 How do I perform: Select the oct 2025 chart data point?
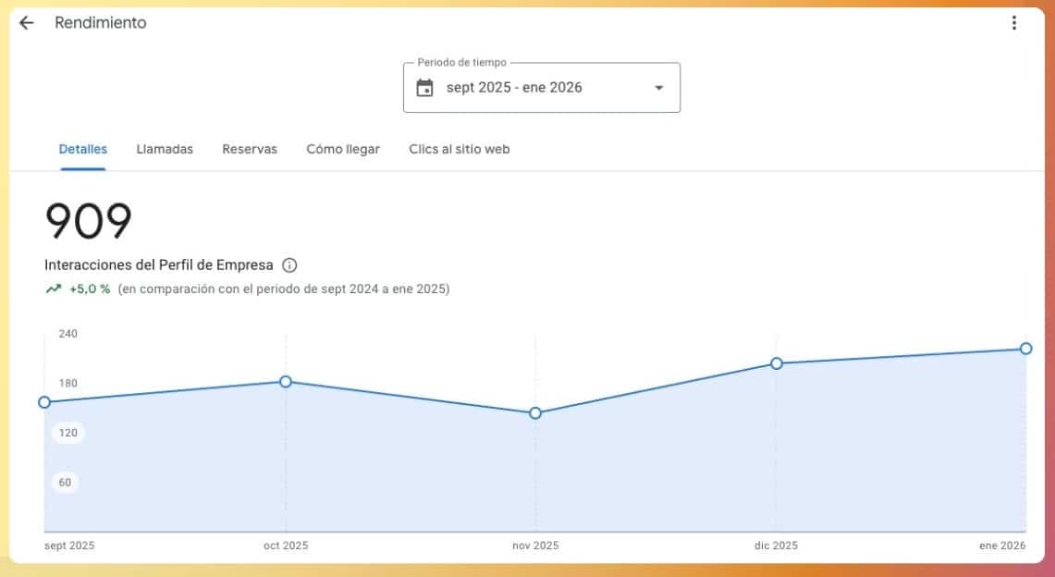point(286,382)
